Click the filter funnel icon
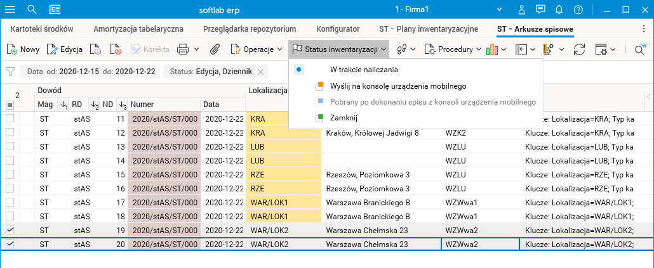The width and height of the screenshot is (654, 268). click(10, 72)
